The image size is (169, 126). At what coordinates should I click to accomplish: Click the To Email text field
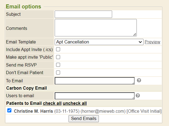pyautogui.click(x=94, y=81)
